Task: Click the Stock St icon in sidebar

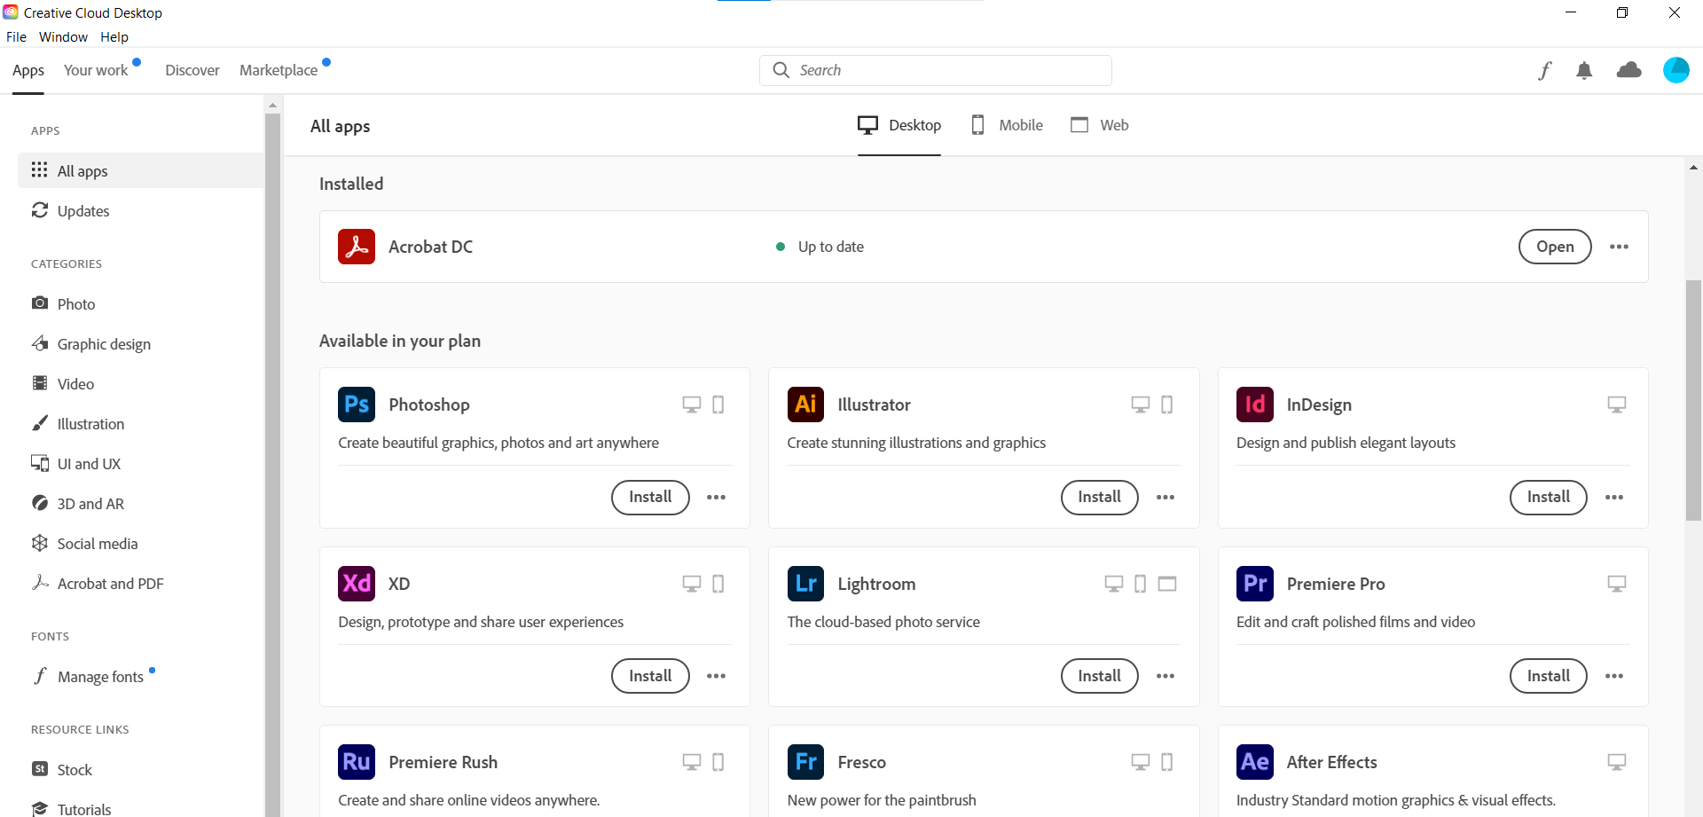Action: [40, 769]
